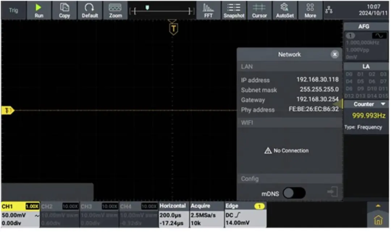Click the 14.00mV trigger level value
The image size is (391, 232).
tap(237, 223)
